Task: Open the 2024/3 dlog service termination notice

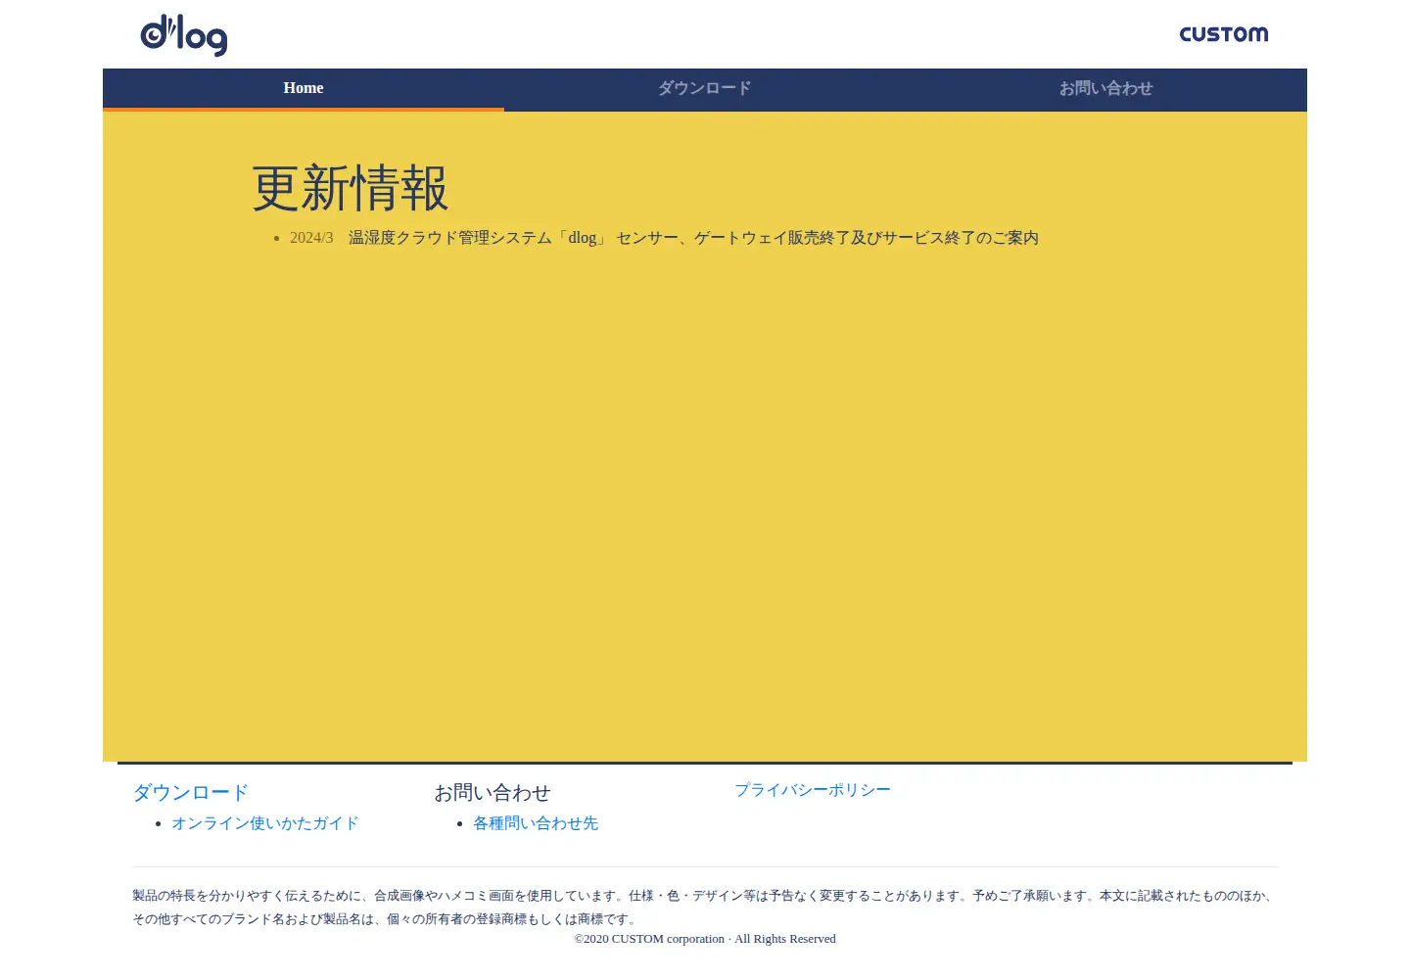Action: (693, 238)
